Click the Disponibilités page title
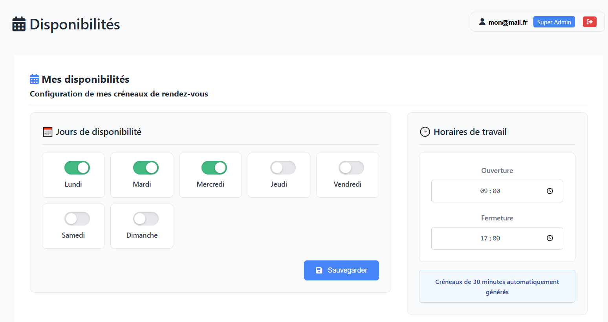The width and height of the screenshot is (608, 322). click(x=75, y=24)
